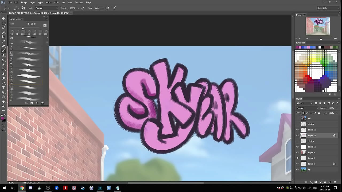Select the Hand tool

point(3,101)
